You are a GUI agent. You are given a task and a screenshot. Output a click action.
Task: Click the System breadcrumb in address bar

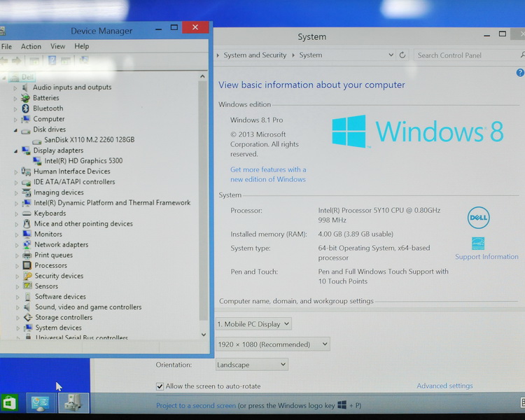310,55
